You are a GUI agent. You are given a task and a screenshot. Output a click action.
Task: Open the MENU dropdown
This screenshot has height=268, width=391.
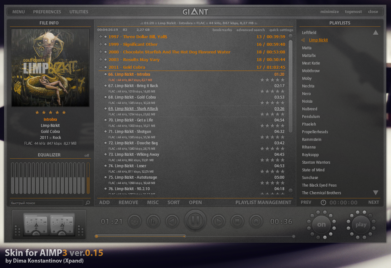coord(18,12)
